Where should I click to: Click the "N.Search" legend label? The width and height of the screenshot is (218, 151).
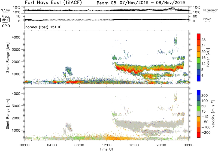210,10
